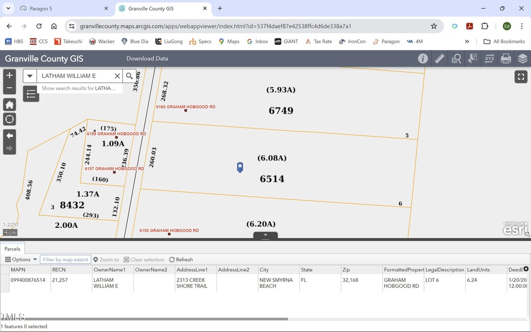Click the About information icon
The height and width of the screenshot is (332, 531).
pos(423,58)
